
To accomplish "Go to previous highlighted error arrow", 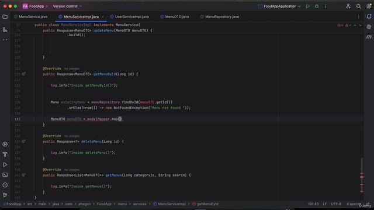I will (355, 25).
